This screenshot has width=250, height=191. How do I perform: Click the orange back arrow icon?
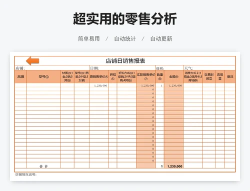[32, 61]
